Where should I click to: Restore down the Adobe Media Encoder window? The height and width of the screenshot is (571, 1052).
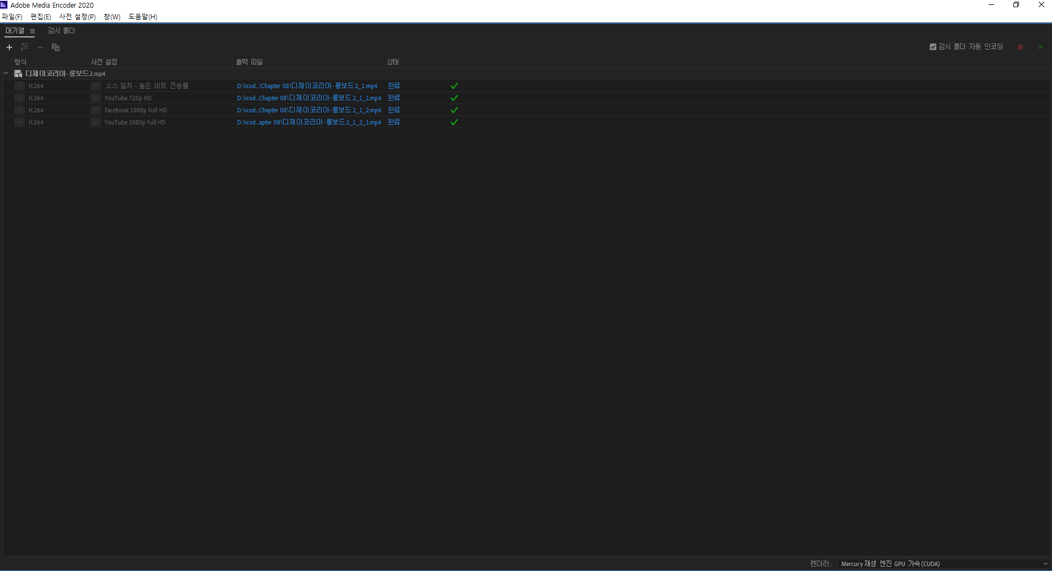point(1016,5)
